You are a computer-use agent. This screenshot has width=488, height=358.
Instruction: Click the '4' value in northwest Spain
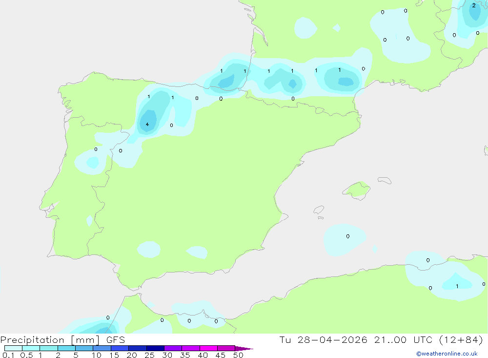pos(147,125)
